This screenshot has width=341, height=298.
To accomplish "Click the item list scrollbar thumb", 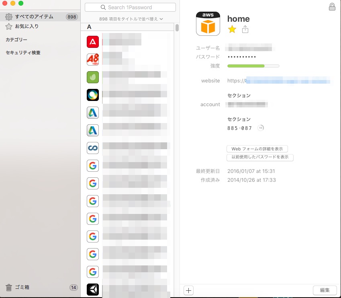I will coord(177,28).
